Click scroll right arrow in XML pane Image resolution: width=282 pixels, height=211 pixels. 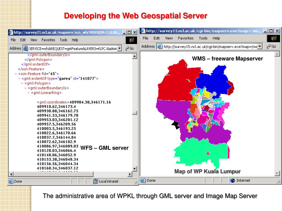pyautogui.click(x=130, y=174)
